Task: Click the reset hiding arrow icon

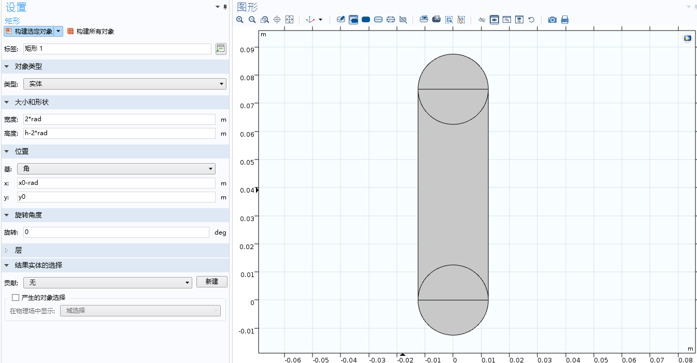Action: coord(532,20)
